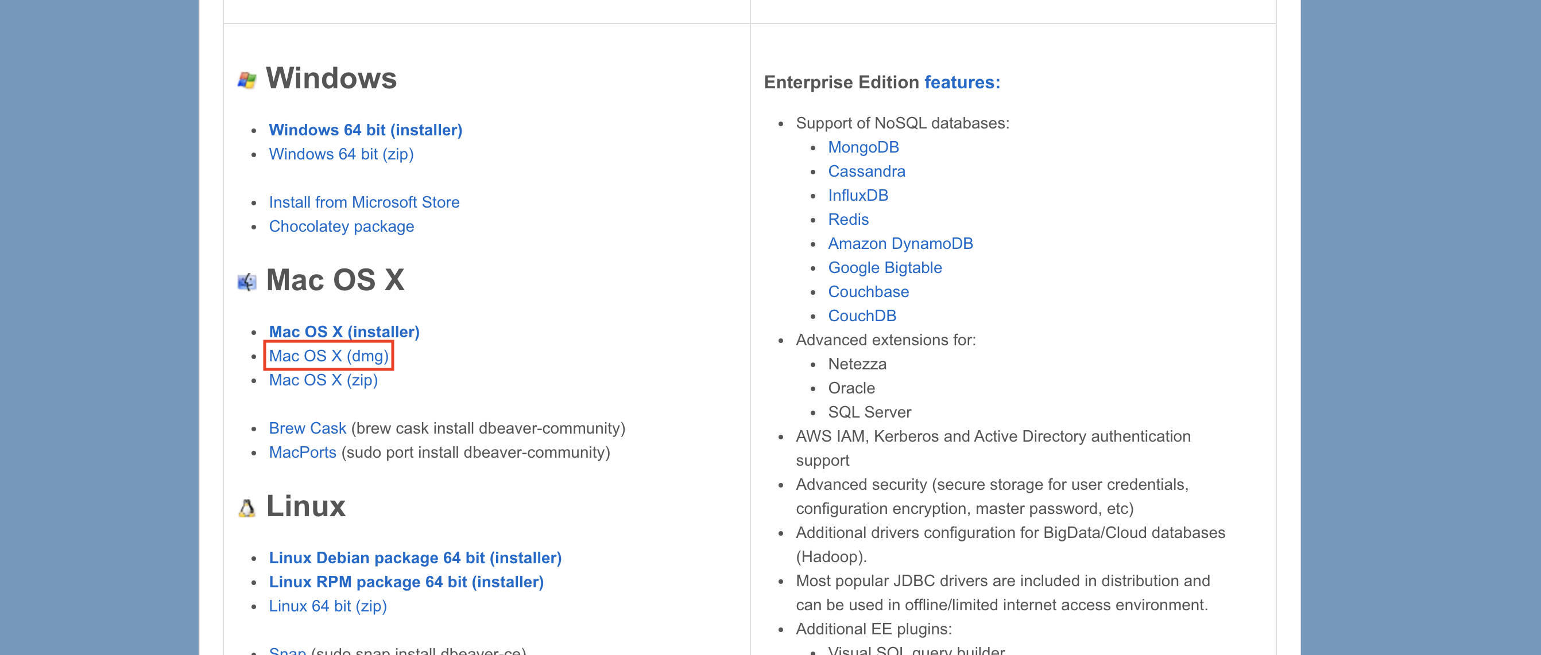Open the MongoDB link
The height and width of the screenshot is (655, 1541).
click(862, 147)
